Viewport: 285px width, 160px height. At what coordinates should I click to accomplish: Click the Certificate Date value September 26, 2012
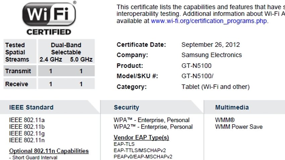(211, 45)
